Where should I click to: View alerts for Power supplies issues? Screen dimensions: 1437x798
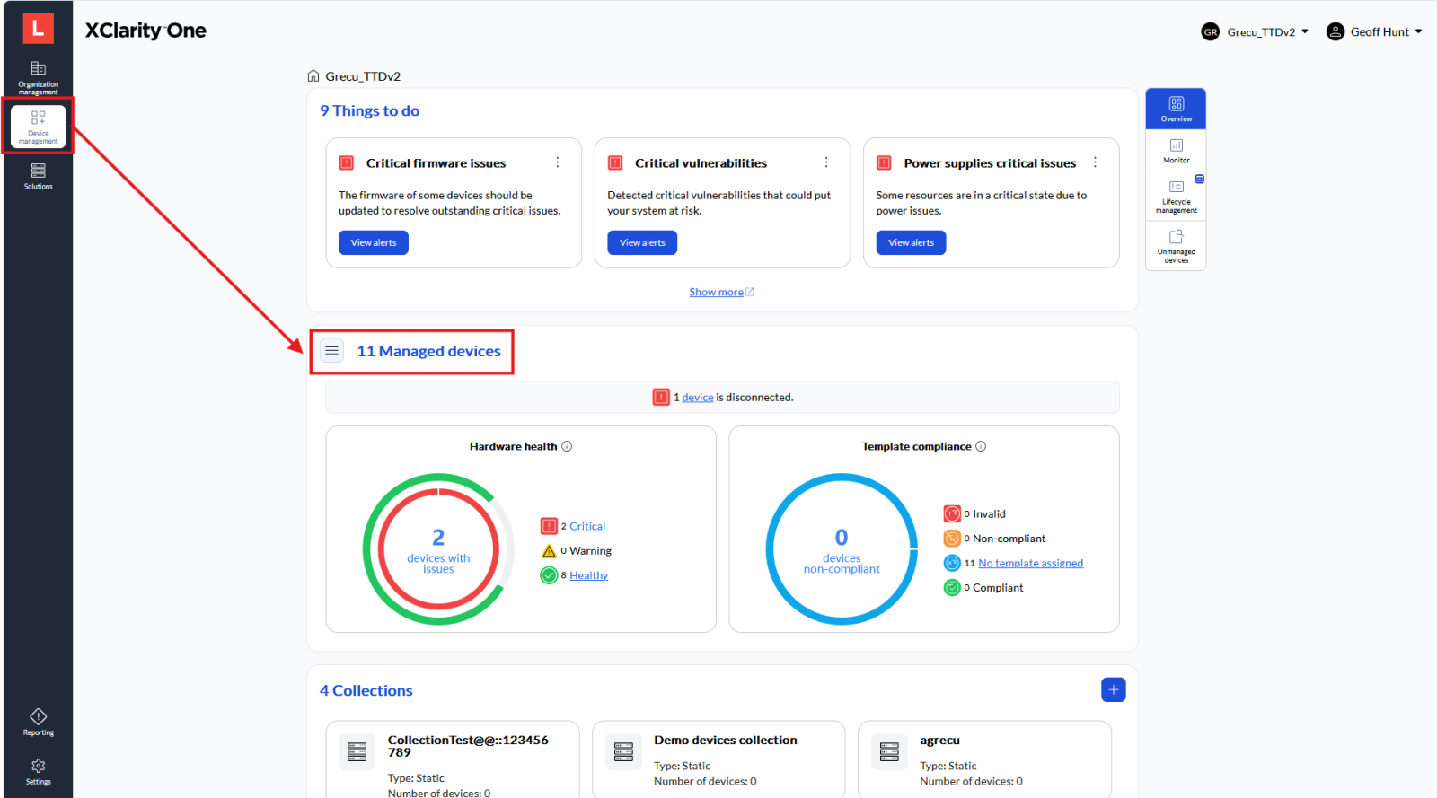[x=911, y=242]
